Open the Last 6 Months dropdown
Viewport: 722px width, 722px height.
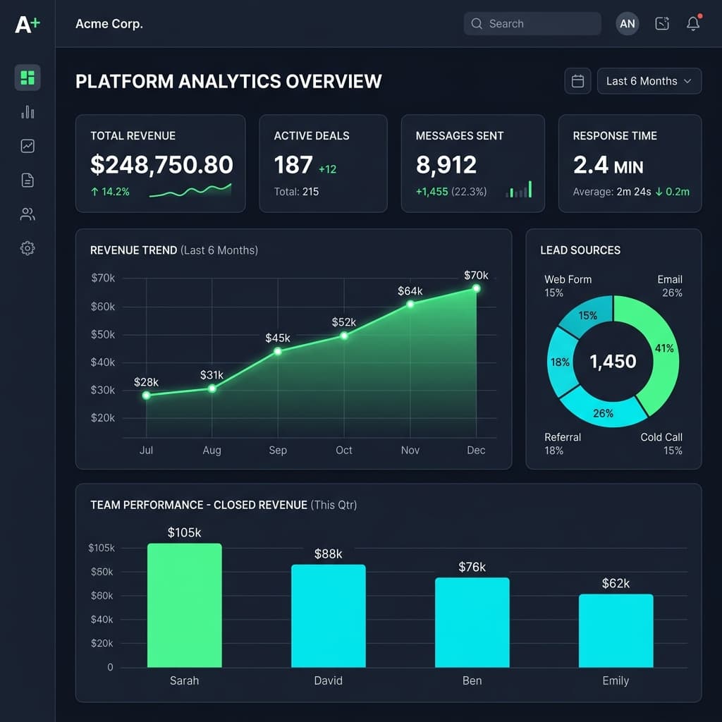(649, 81)
